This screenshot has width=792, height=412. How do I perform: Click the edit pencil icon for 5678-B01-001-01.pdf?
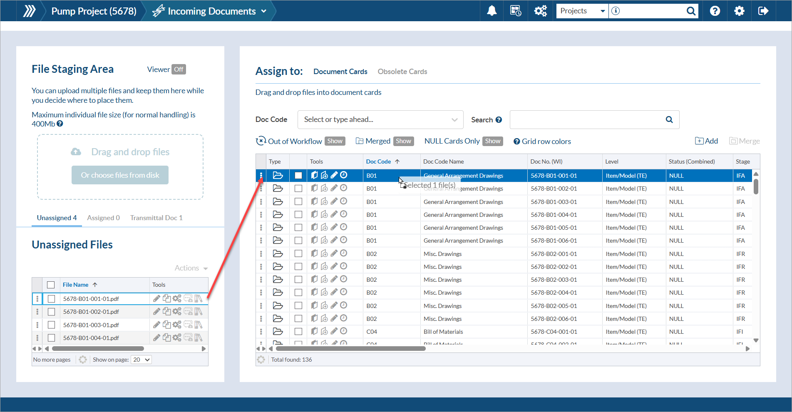click(x=156, y=298)
